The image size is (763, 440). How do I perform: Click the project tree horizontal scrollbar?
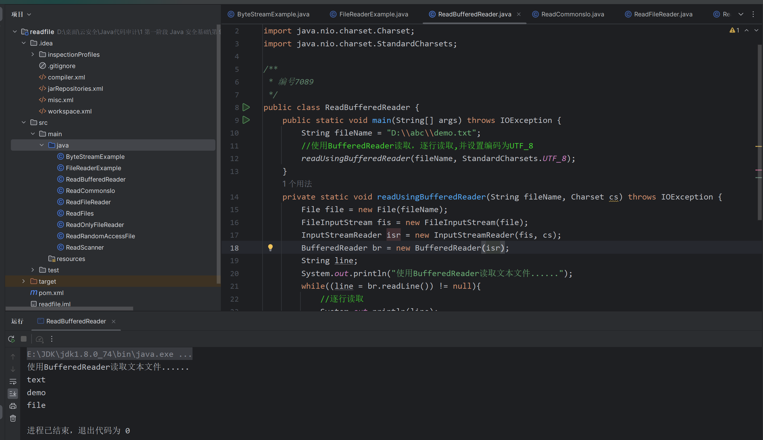tap(69, 309)
